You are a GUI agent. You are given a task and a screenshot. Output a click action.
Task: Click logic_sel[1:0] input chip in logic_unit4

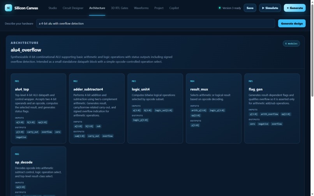coord(164,110)
